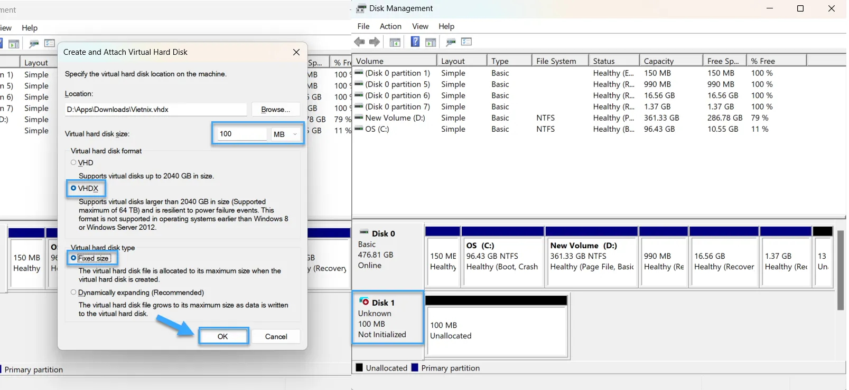Sort by the Type column header
Screen dimensions: 849x390
(509, 61)
